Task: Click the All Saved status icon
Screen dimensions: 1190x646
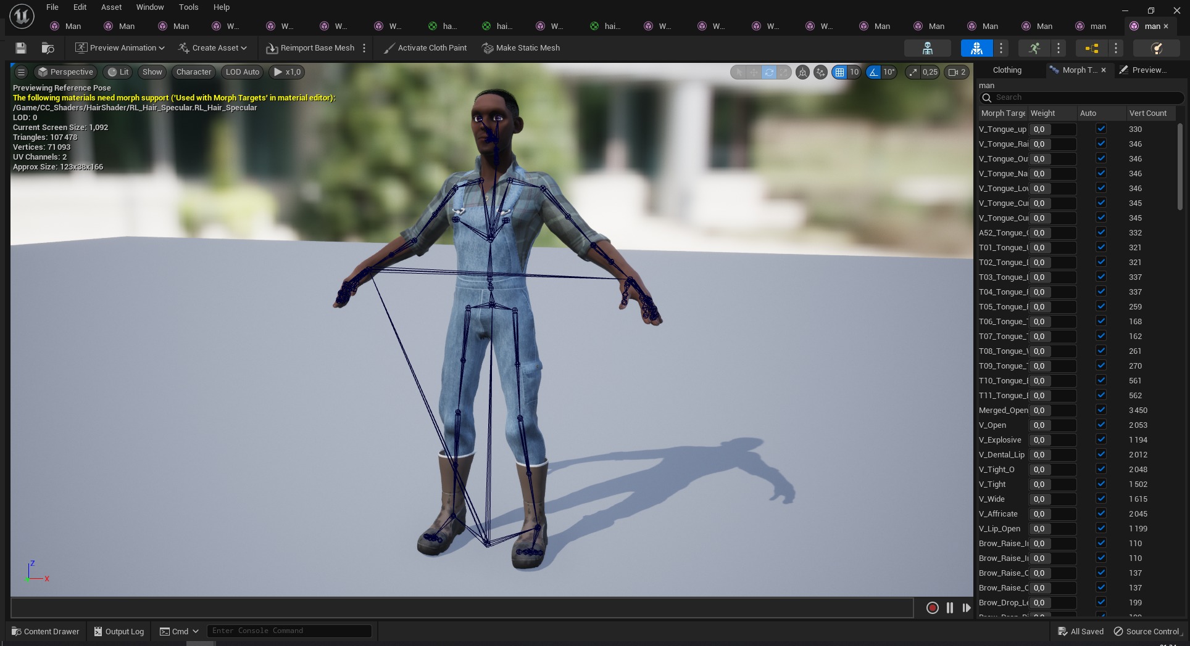Action: pos(1062,631)
